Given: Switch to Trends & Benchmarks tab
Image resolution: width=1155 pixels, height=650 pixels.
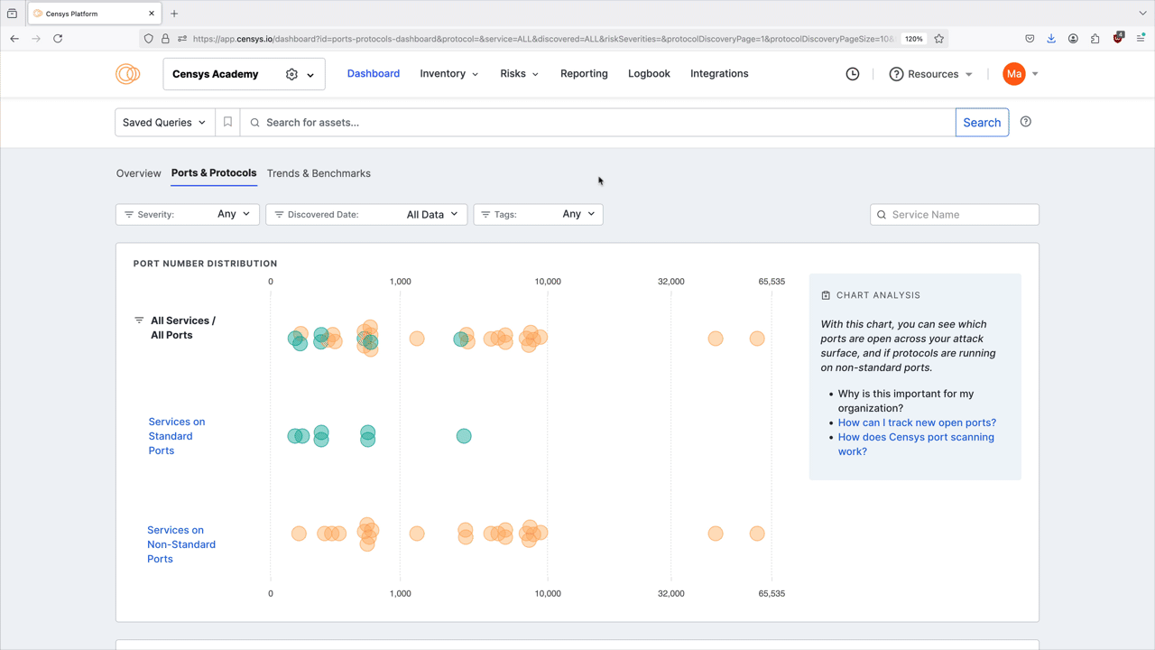Looking at the screenshot, I should pyautogui.click(x=319, y=173).
